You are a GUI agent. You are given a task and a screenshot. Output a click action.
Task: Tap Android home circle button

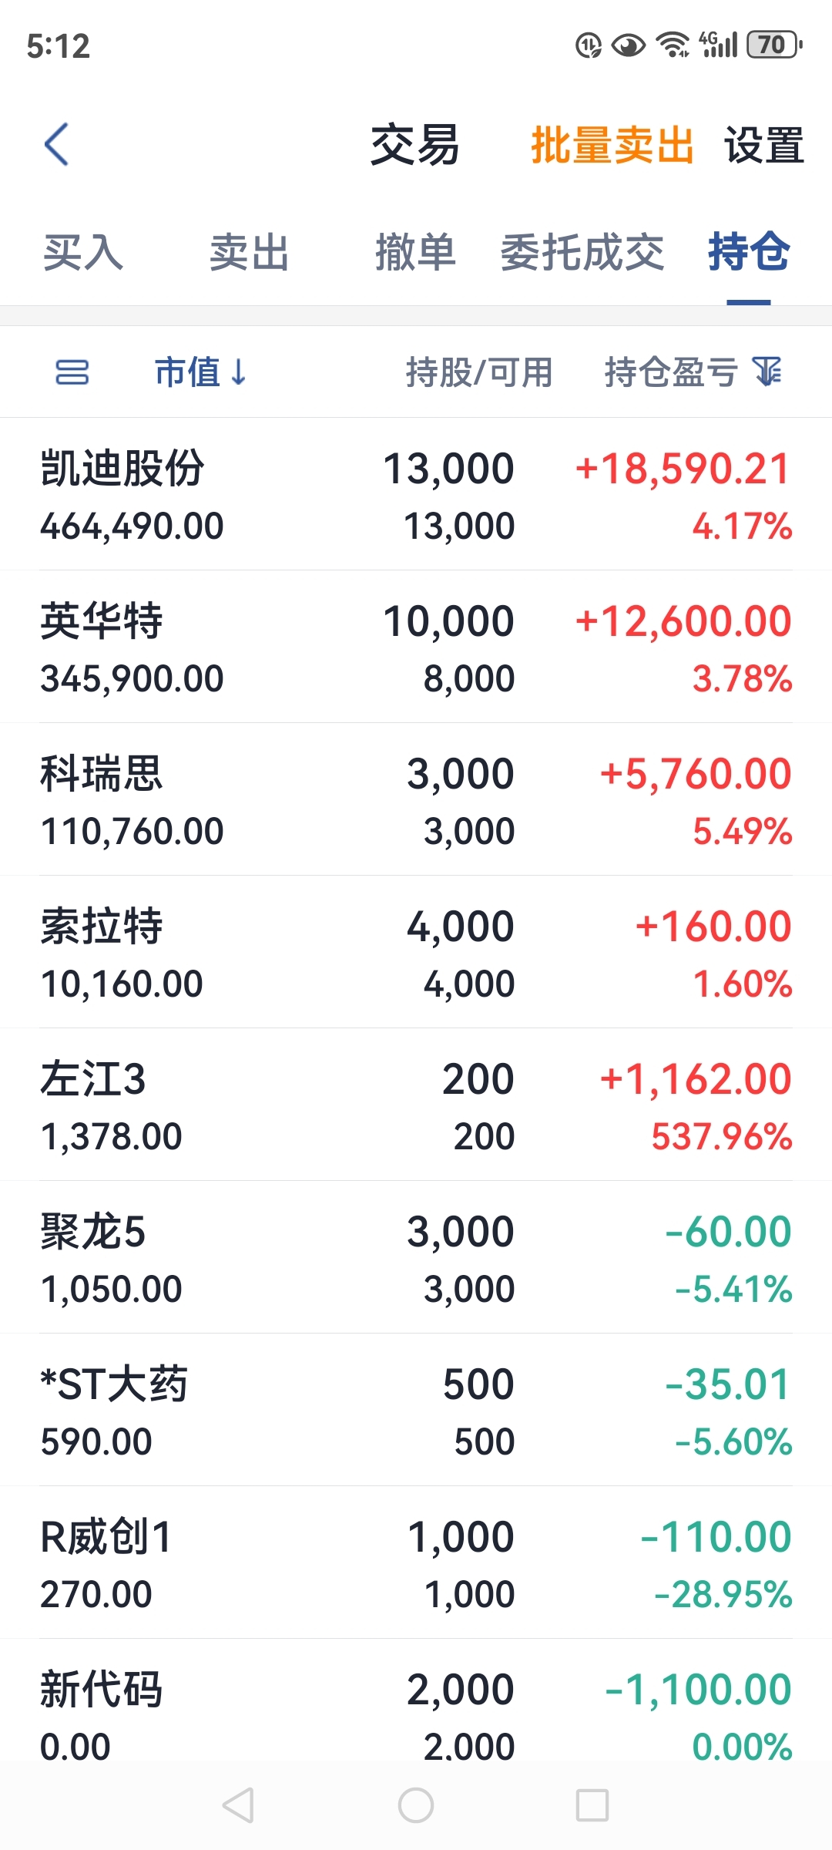coord(416,1805)
